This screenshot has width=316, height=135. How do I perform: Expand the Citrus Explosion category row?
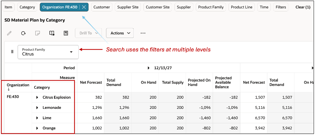point(37,97)
